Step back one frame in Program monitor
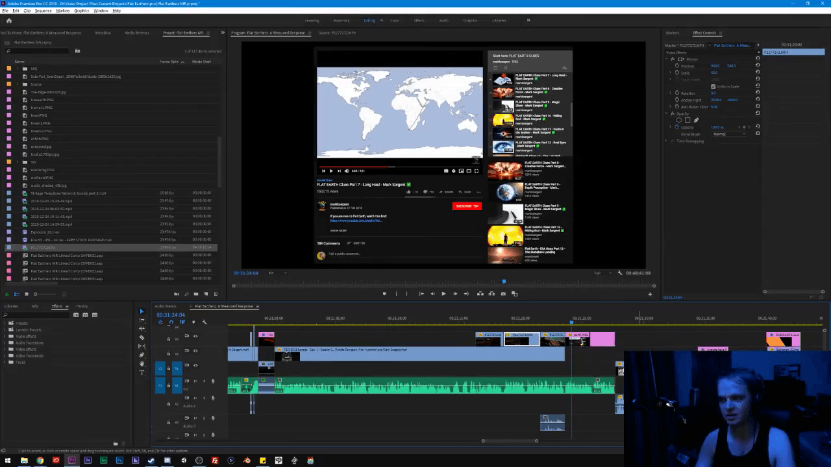The width and height of the screenshot is (831, 467). [x=432, y=294]
